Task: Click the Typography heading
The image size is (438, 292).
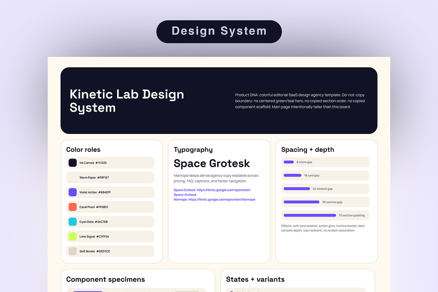Action: click(x=193, y=150)
